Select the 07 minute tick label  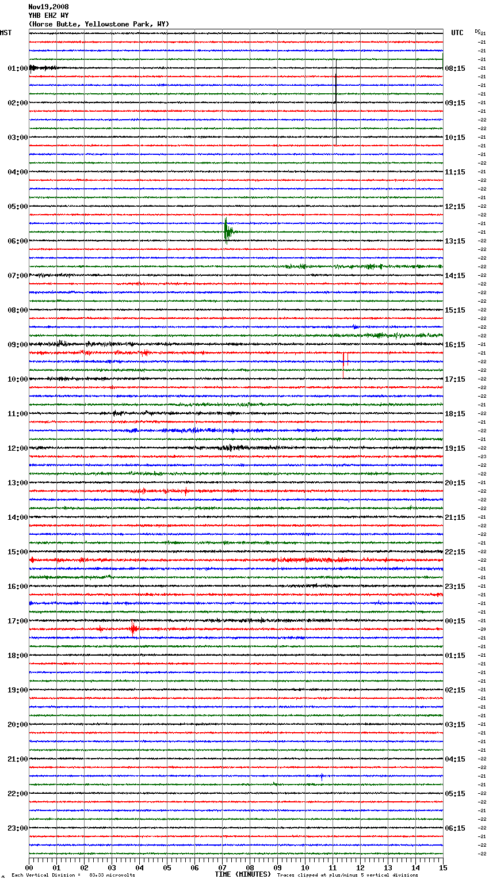(223, 867)
